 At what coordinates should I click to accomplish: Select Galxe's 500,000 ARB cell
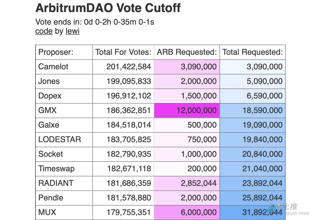coord(202,125)
